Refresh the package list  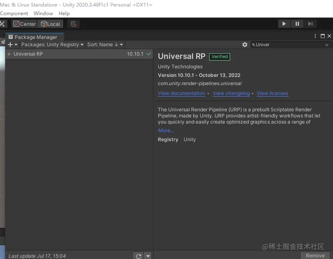point(138,256)
